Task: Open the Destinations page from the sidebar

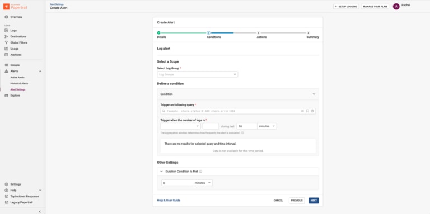Action: (18, 37)
